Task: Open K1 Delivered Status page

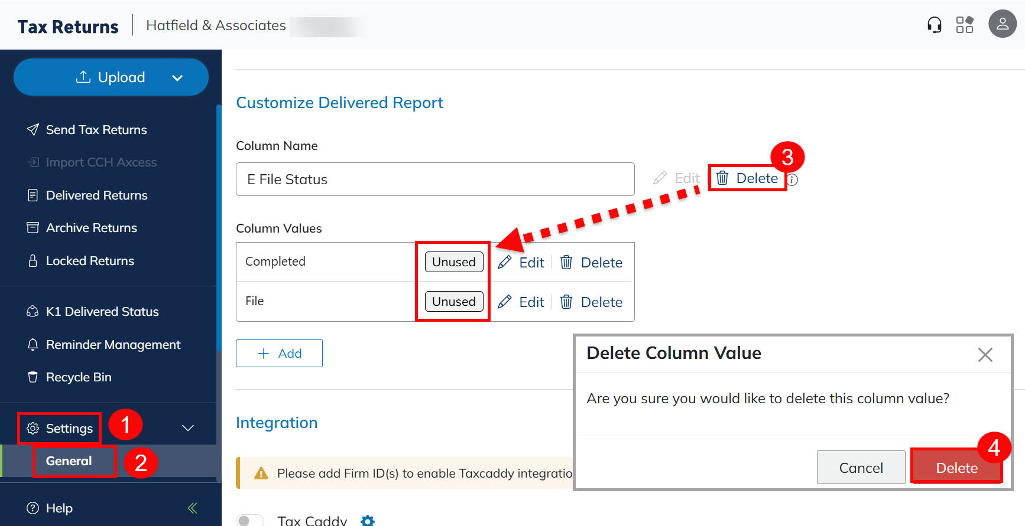Action: pos(102,312)
